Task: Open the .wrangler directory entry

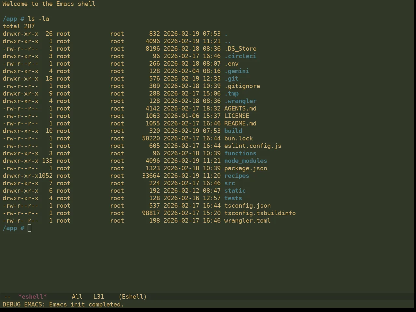Action: (x=240, y=101)
